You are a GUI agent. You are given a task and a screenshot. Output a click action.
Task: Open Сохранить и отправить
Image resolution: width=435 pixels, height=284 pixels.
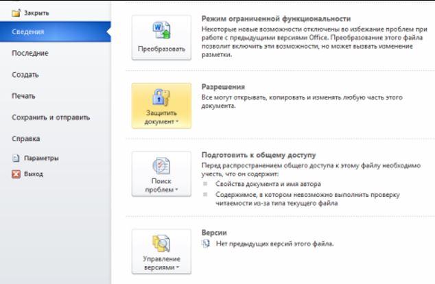coord(51,117)
